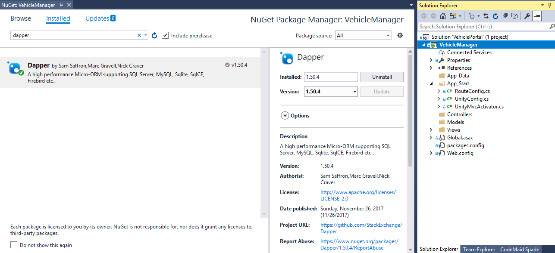This screenshot has width=555, height=253.
Task: Select the Home scope in Solution Explorer
Action: click(442, 15)
